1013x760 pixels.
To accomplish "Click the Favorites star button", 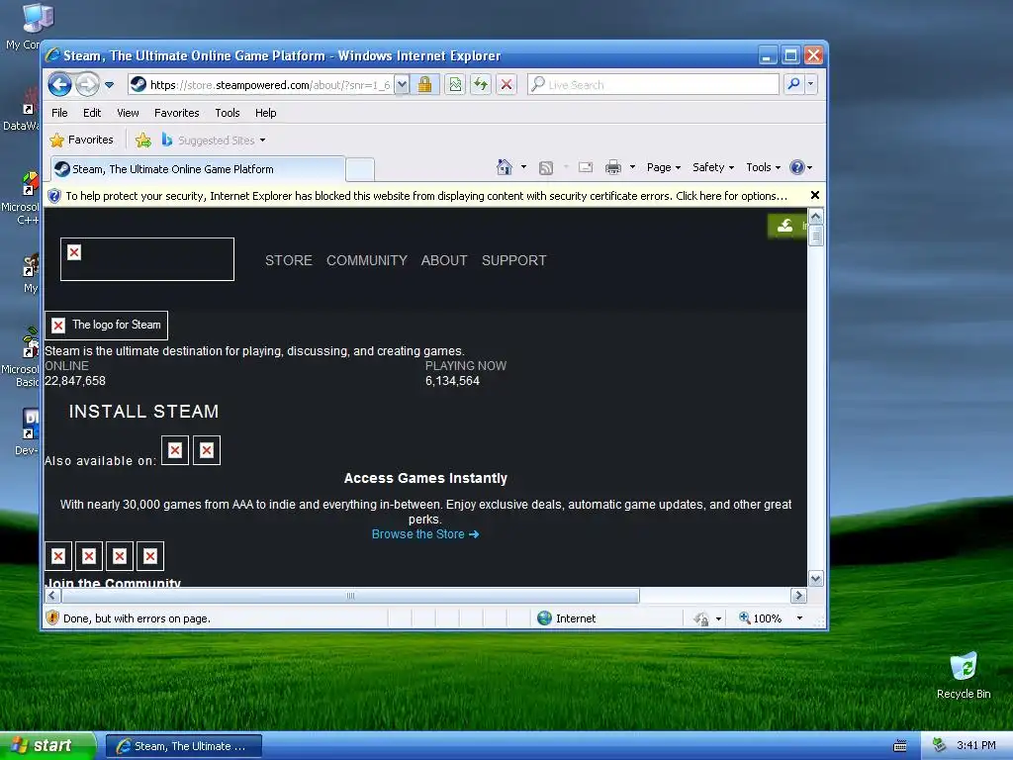I will click(x=81, y=140).
